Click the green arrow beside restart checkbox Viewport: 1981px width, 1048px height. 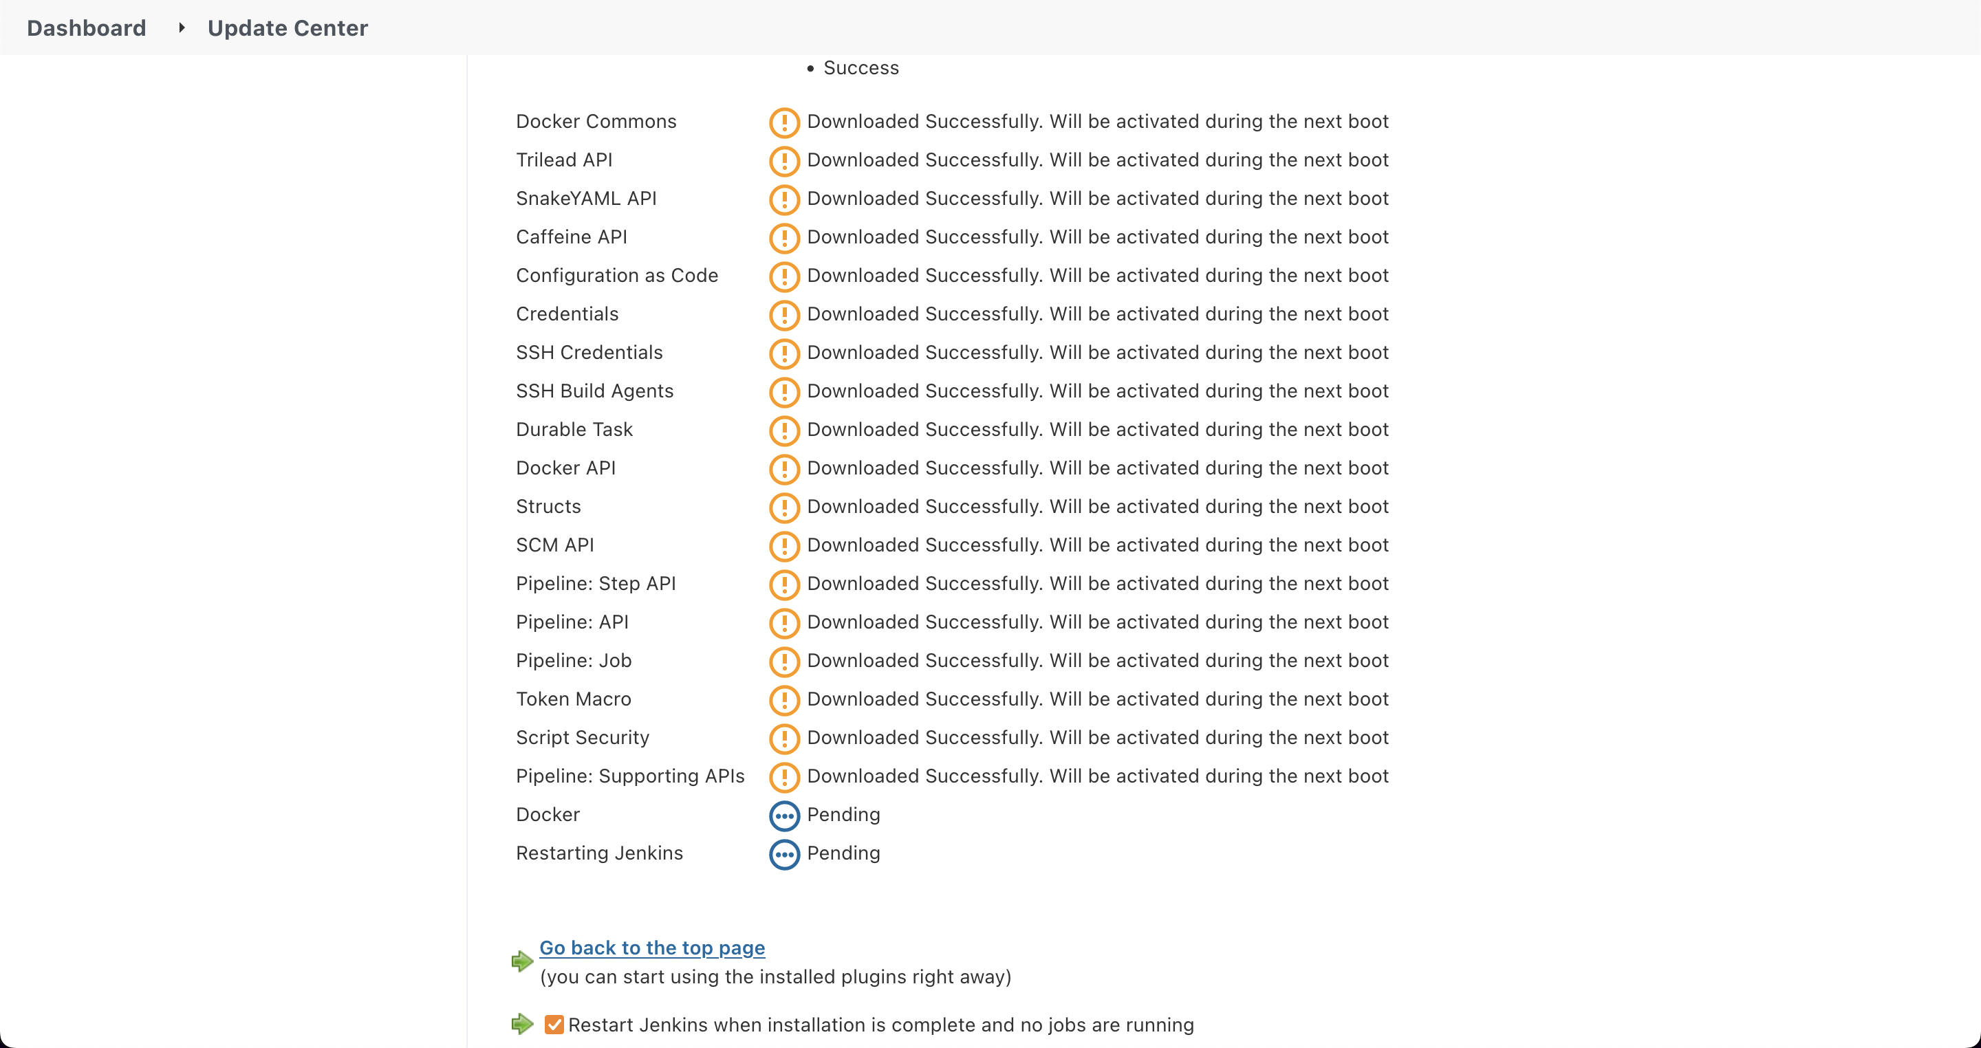pyautogui.click(x=522, y=1023)
